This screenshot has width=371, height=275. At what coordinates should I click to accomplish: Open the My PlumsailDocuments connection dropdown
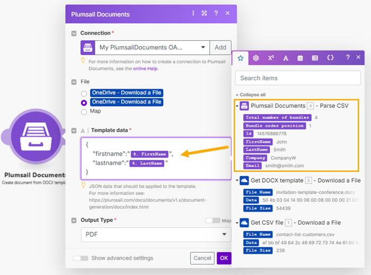coord(152,47)
